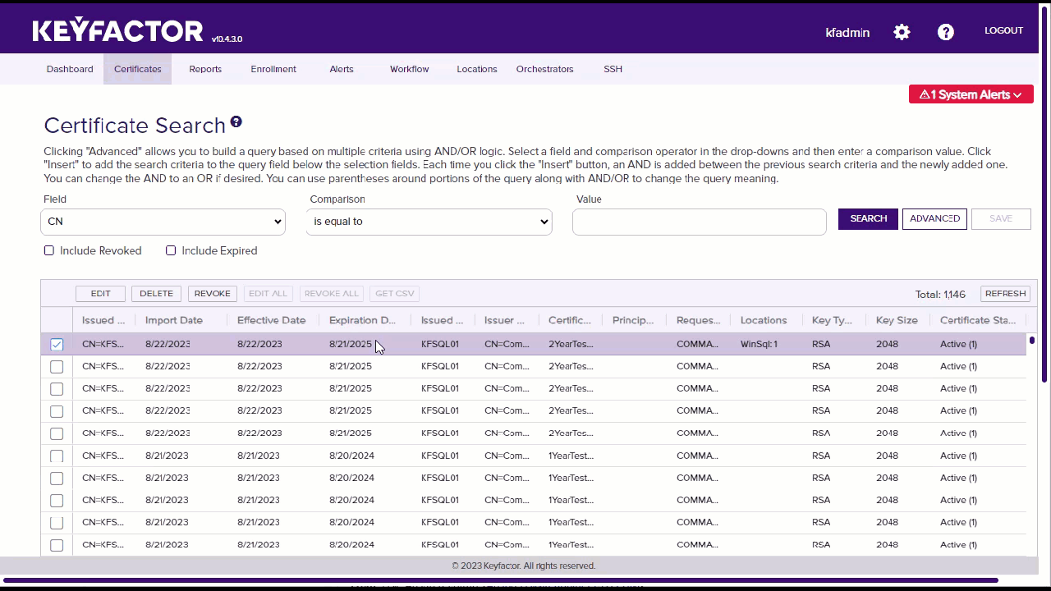Check the checkbox of last visible row
Screen dimensions: 1051x591
click(57, 545)
